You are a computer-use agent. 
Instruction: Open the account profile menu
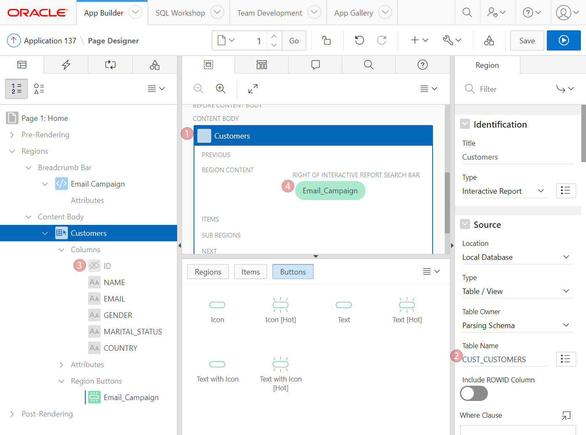(x=567, y=13)
